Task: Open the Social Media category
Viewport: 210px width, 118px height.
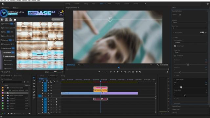Action: 7,52
